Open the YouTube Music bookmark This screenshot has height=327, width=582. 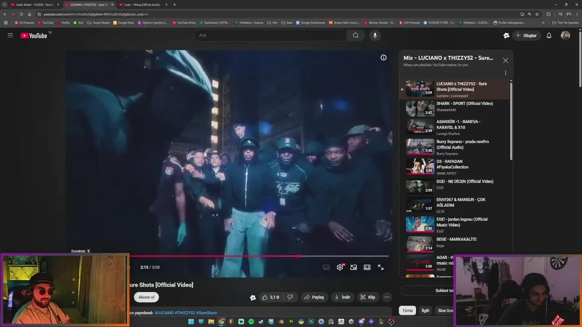coord(184,23)
